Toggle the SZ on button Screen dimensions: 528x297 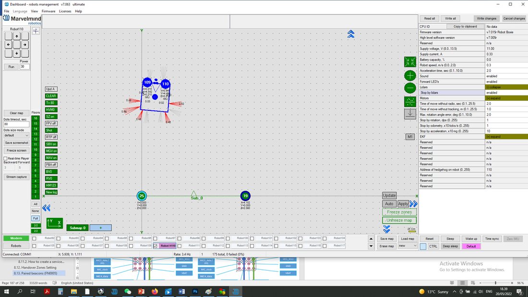pos(51,117)
